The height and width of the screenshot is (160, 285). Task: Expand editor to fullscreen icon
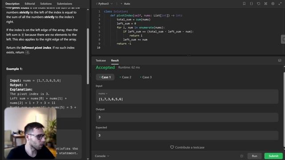(280, 4)
